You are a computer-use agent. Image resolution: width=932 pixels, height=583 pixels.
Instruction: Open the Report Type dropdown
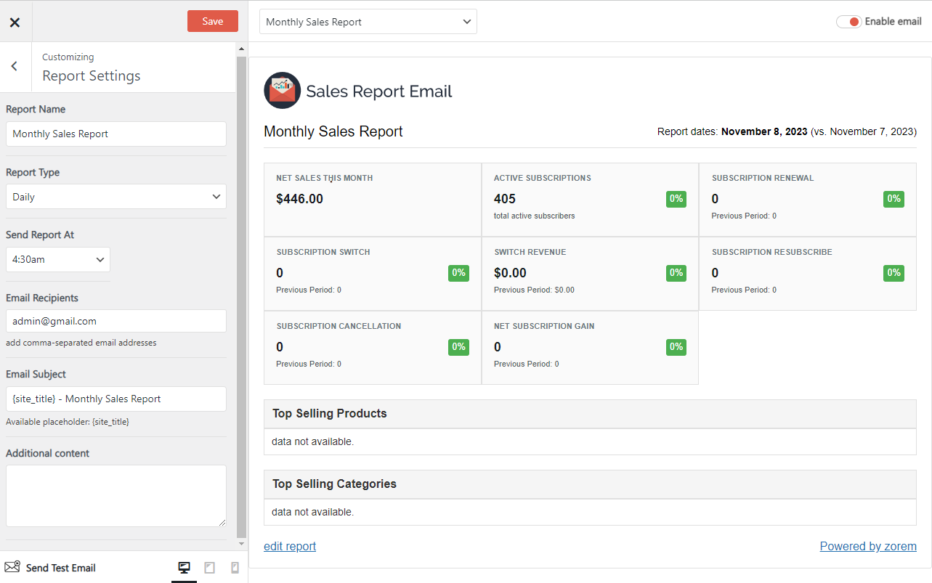click(x=116, y=196)
